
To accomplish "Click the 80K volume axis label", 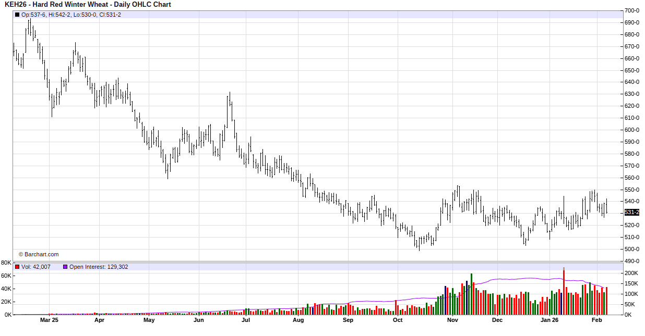I will (x=6, y=263).
